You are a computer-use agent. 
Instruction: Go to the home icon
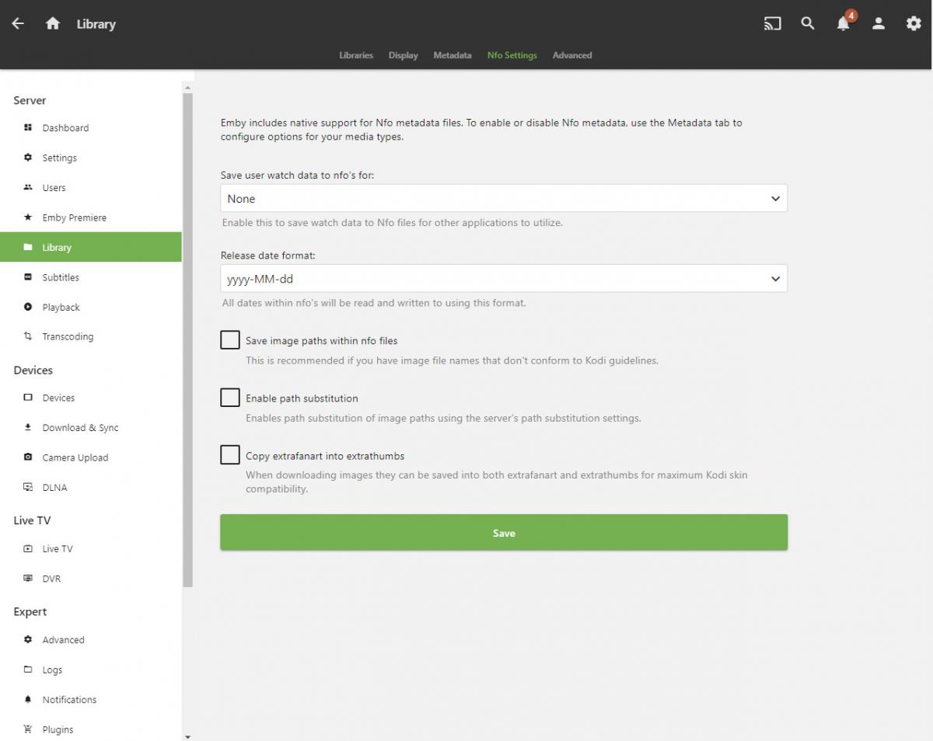coord(53,23)
